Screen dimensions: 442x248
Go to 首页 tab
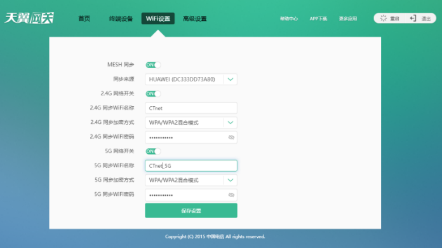tap(84, 18)
